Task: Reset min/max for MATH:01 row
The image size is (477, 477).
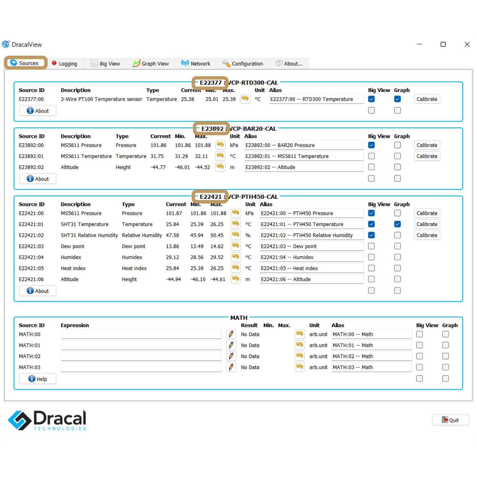Action: point(300,345)
